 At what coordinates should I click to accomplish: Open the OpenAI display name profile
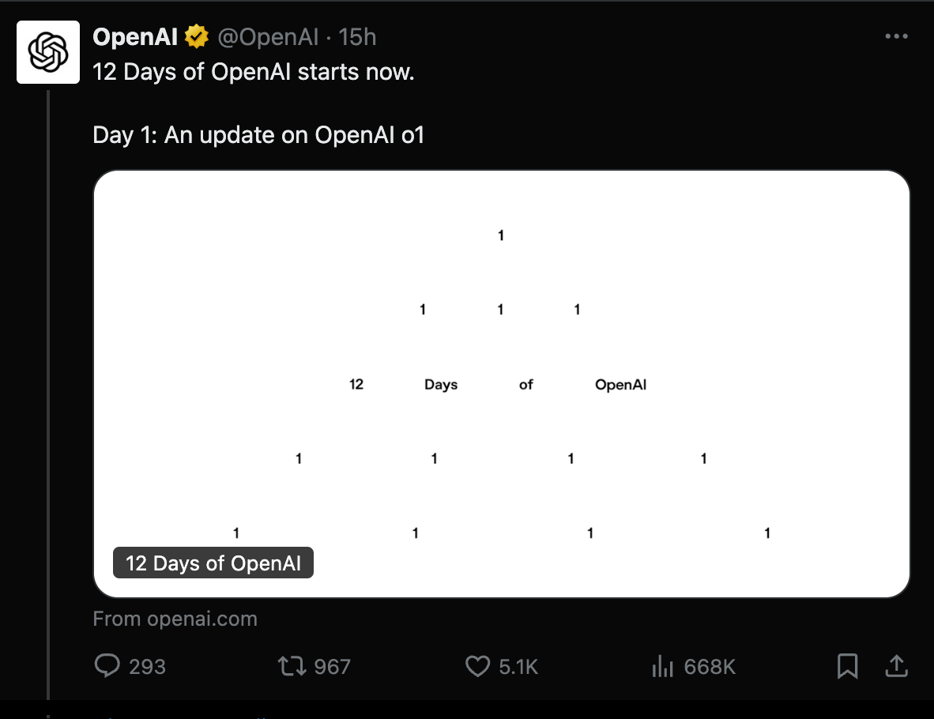pos(135,37)
